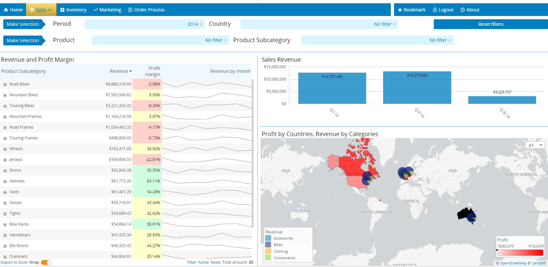The height and width of the screenshot is (267, 548).
Task: Click the Q III 14 revenue bar
Action: (x=502, y=100)
